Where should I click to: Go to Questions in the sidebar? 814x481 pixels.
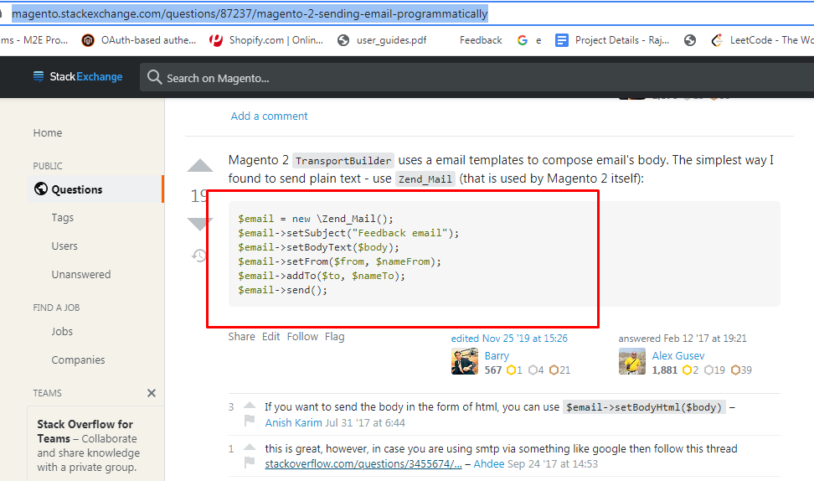[76, 189]
